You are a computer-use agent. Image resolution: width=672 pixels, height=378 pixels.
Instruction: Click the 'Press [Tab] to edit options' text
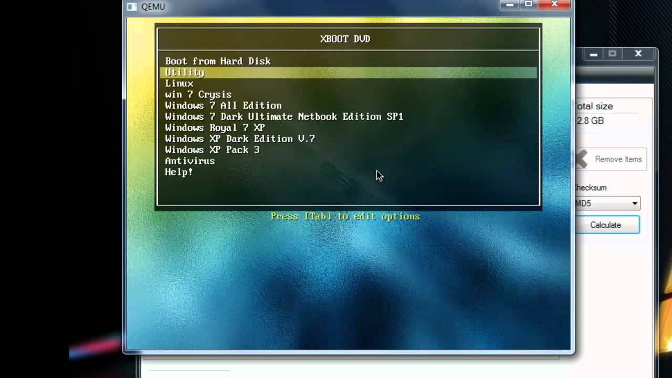(x=345, y=216)
